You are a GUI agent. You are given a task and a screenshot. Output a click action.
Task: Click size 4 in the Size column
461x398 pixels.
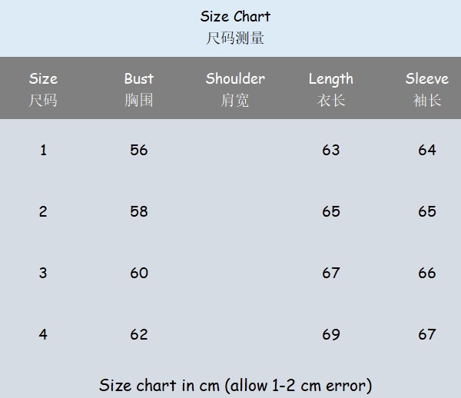click(x=43, y=334)
